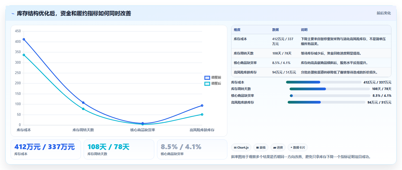
Task: Click table cell 94万元 / 51万元
Action: pos(284,72)
